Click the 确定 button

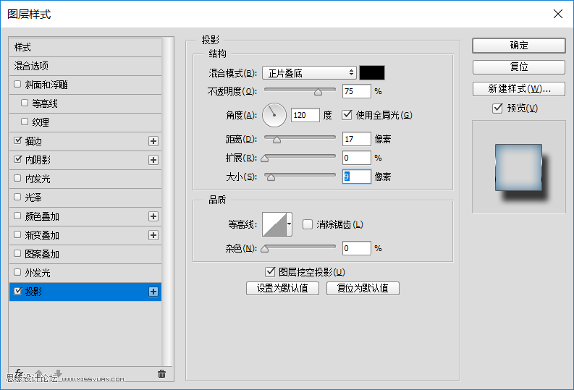click(519, 46)
